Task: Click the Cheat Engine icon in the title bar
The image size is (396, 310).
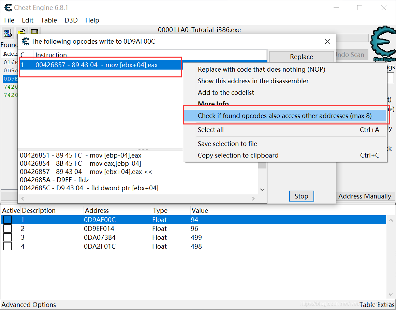Action: tap(8, 8)
